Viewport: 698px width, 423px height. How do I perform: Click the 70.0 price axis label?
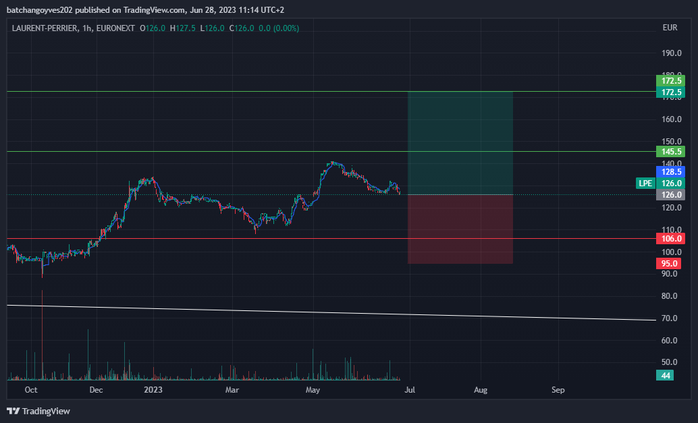pyautogui.click(x=670, y=318)
